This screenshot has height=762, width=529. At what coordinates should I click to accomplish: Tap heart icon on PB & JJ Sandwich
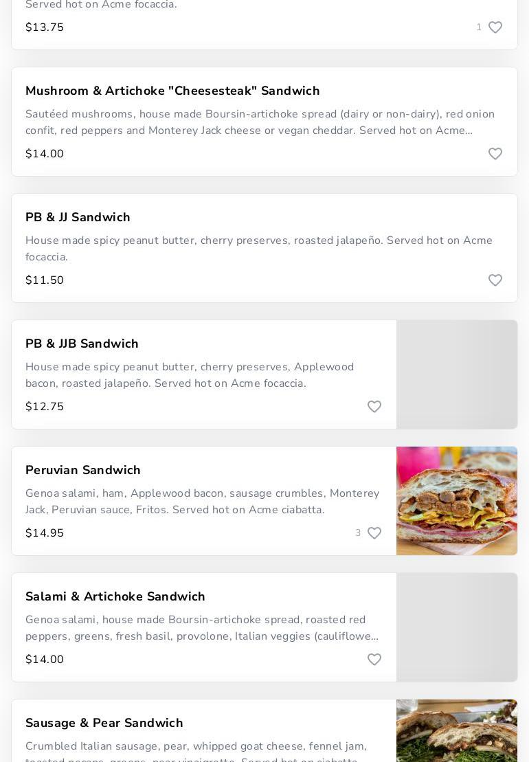coord(495,280)
